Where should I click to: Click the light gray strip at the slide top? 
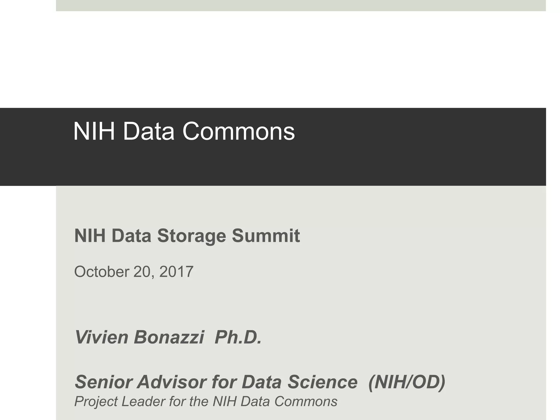(x=301, y=5)
